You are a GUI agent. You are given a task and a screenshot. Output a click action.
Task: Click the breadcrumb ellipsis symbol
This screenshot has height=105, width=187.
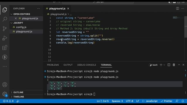(x=71, y=14)
